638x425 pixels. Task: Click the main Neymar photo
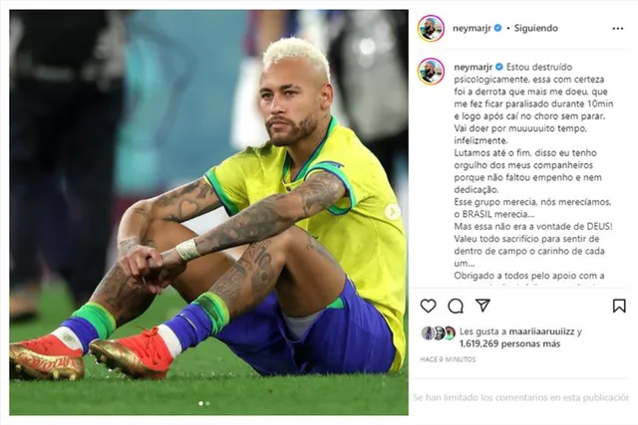tap(208, 213)
